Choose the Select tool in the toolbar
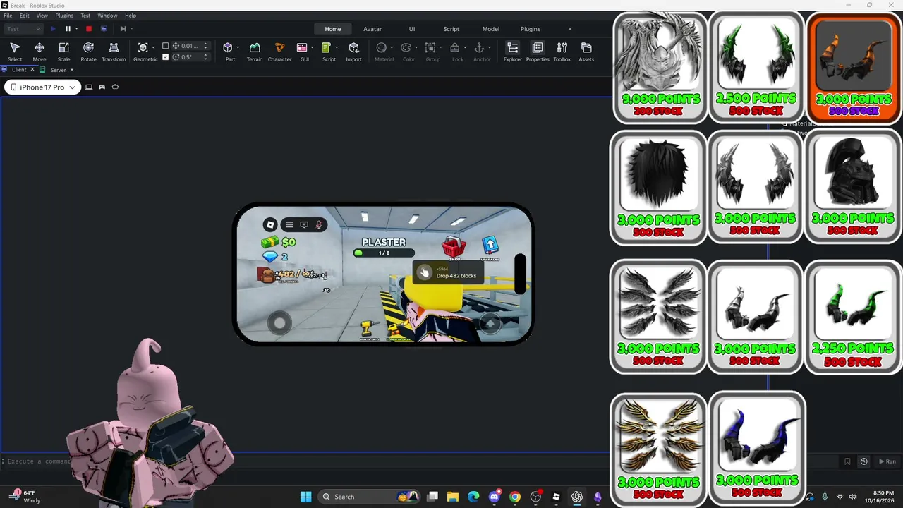903x508 pixels. tap(15, 52)
